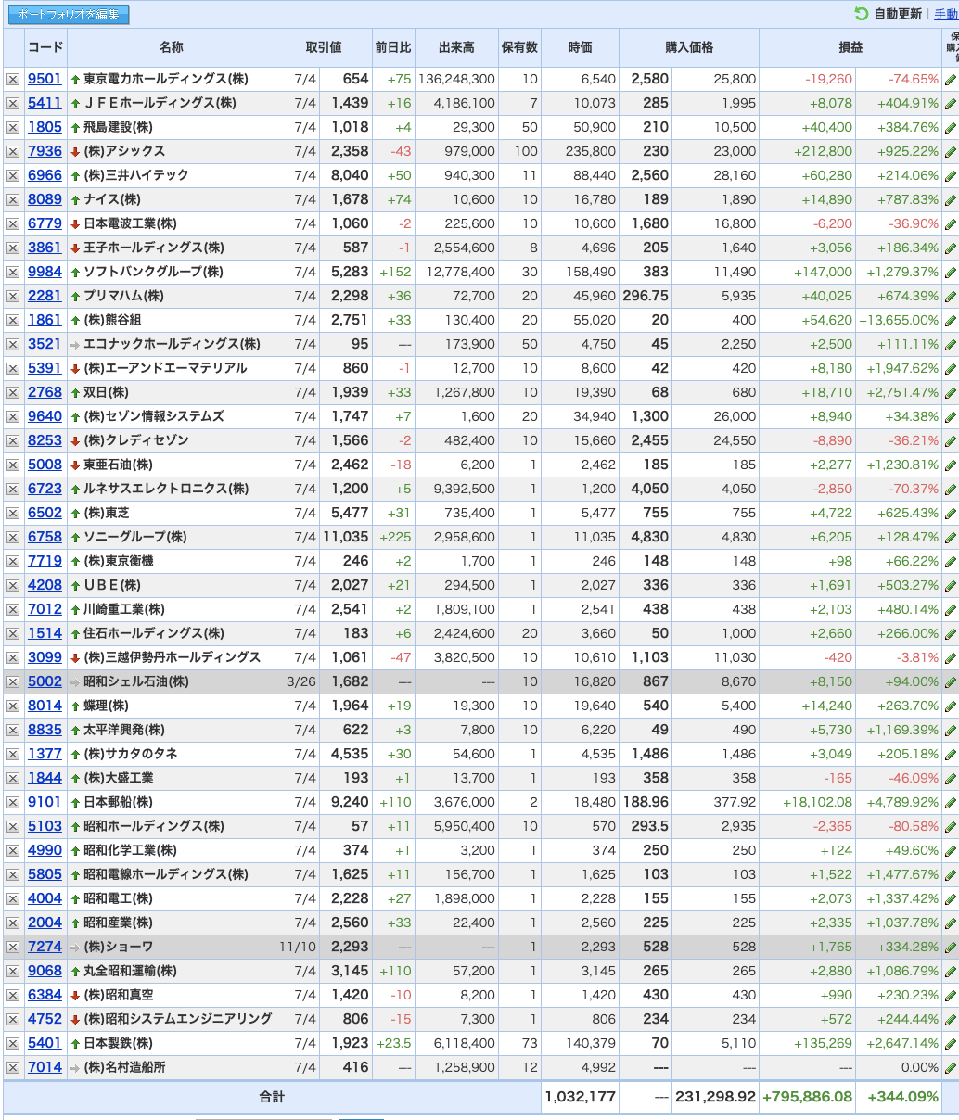
Task: Open the 手動 update link
Action: (946, 15)
